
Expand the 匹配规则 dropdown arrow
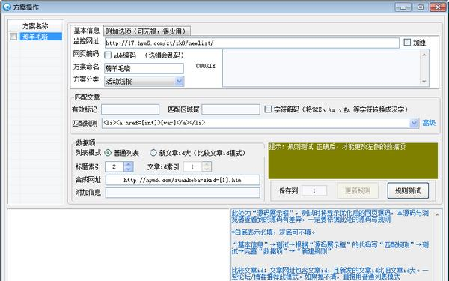pos(414,124)
